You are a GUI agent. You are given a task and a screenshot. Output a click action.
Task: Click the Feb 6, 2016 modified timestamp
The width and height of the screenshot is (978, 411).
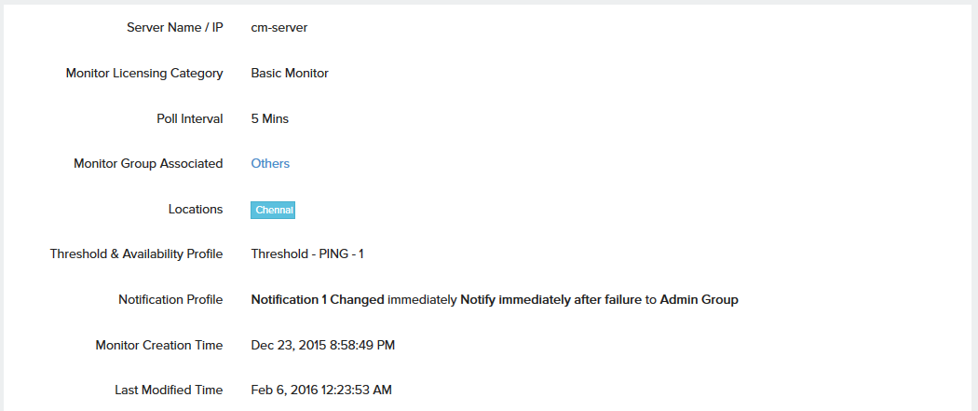pos(321,390)
